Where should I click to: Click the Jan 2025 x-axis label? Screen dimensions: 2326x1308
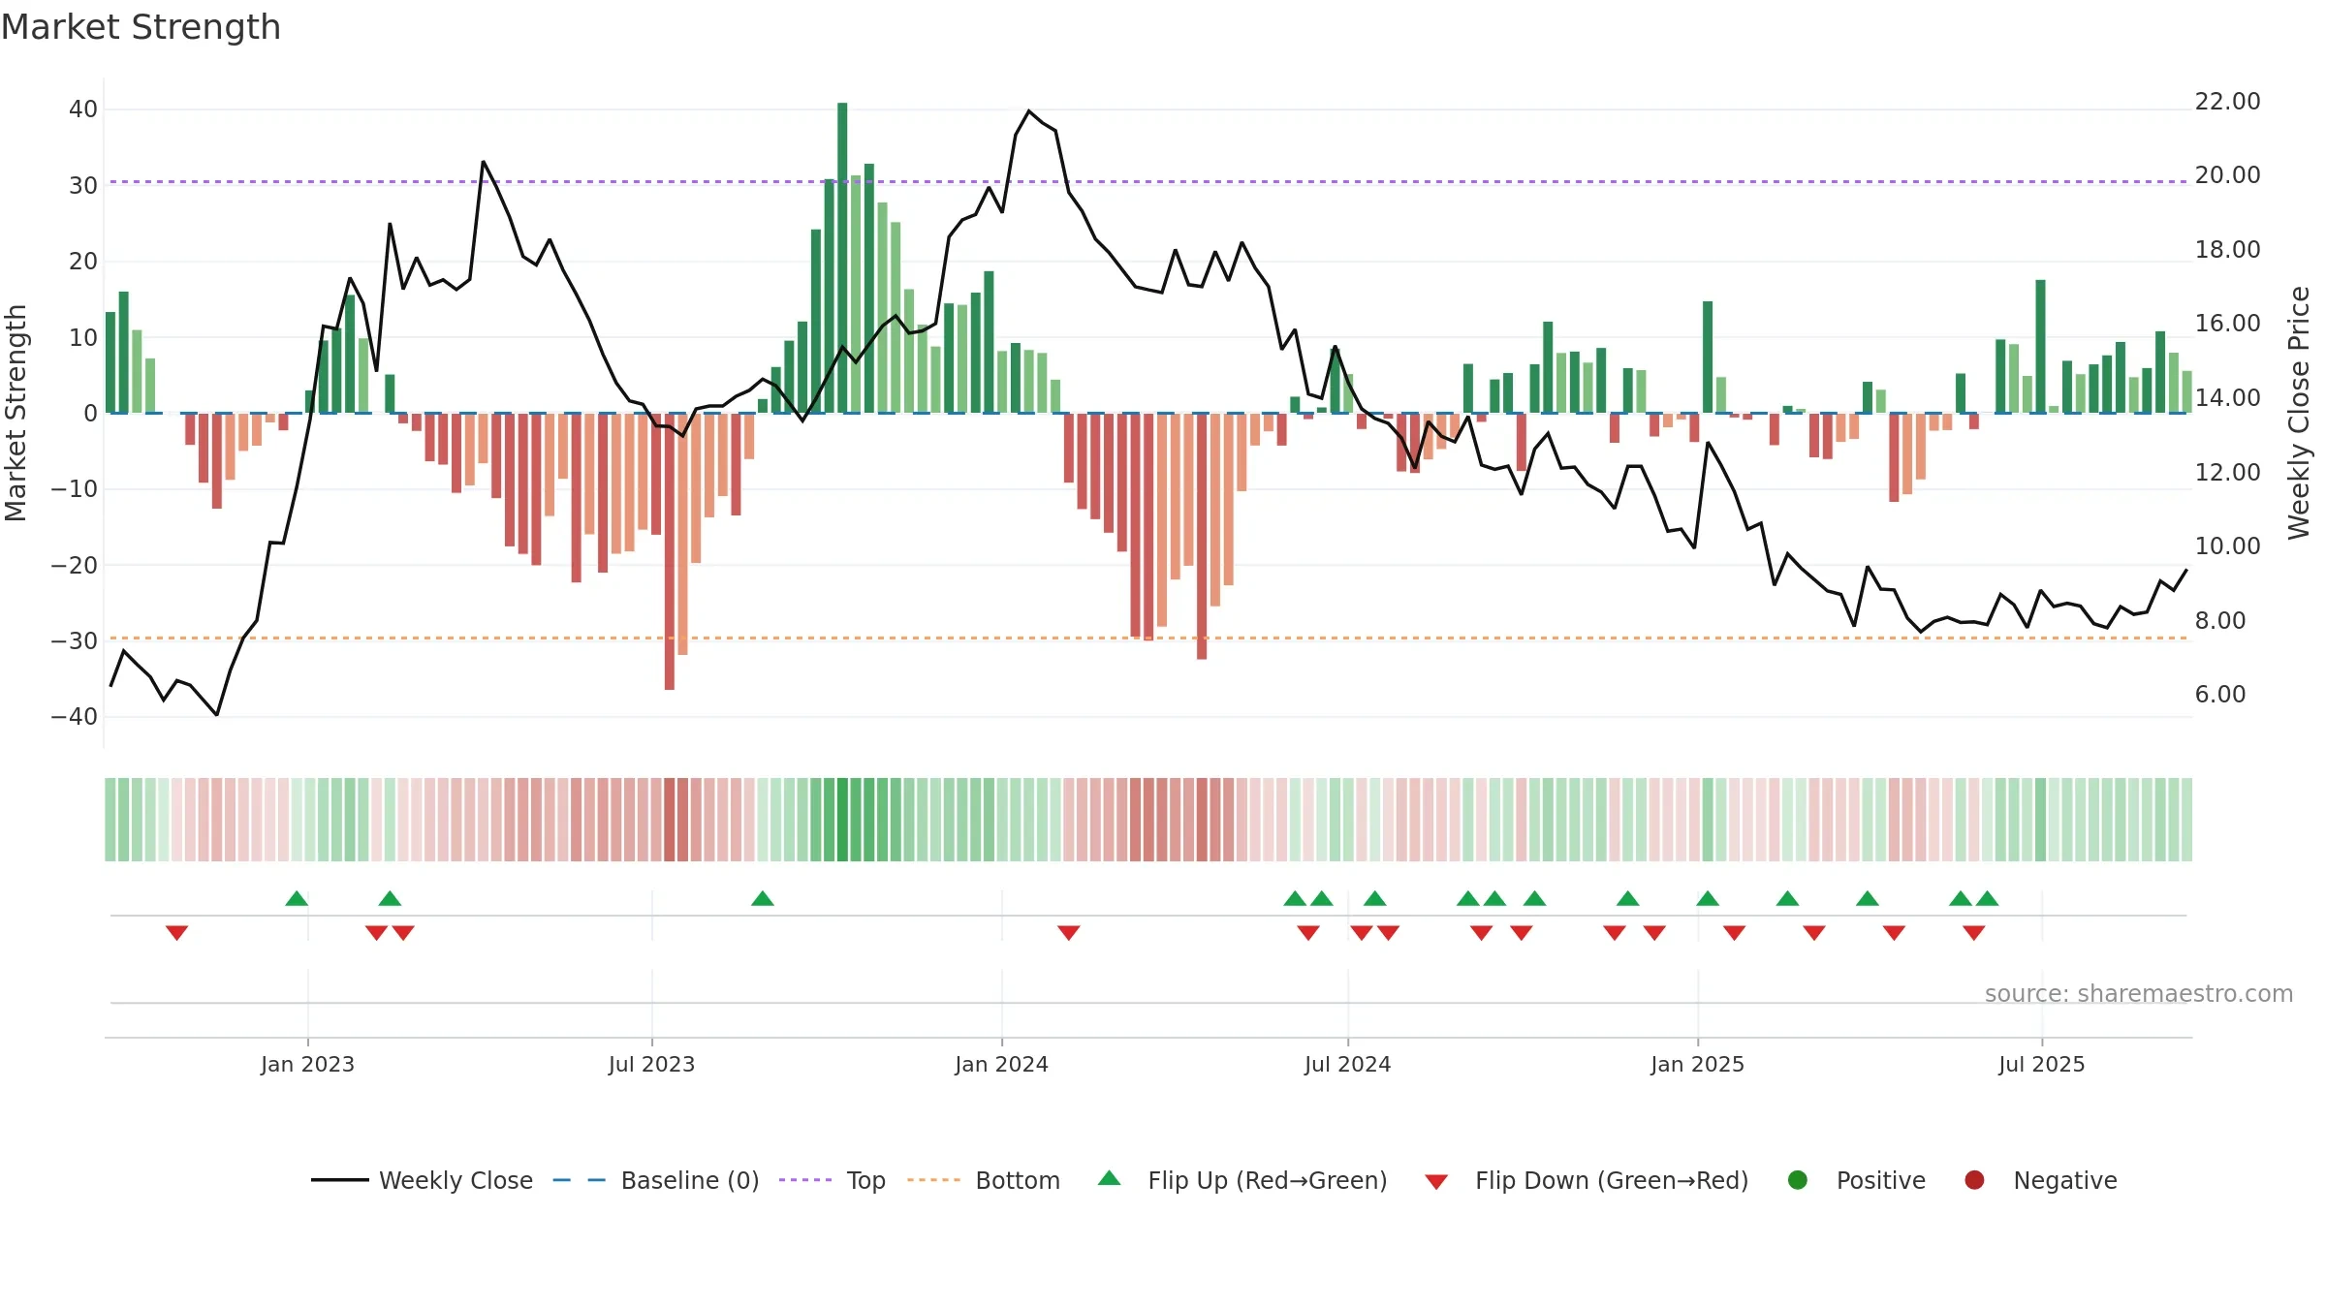(1697, 1064)
